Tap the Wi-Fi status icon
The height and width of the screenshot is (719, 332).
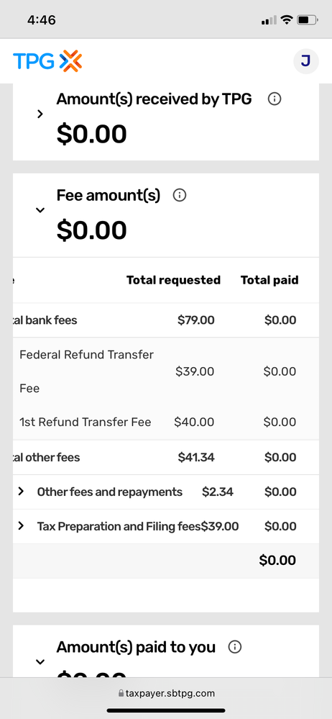(287, 19)
